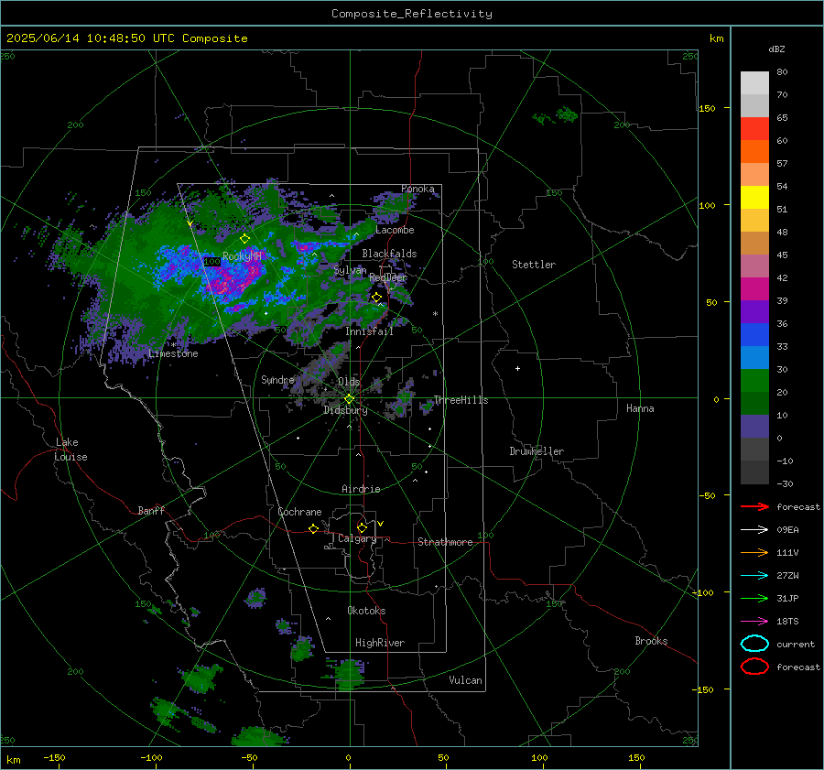Click the dBZ legend heading

[776, 49]
